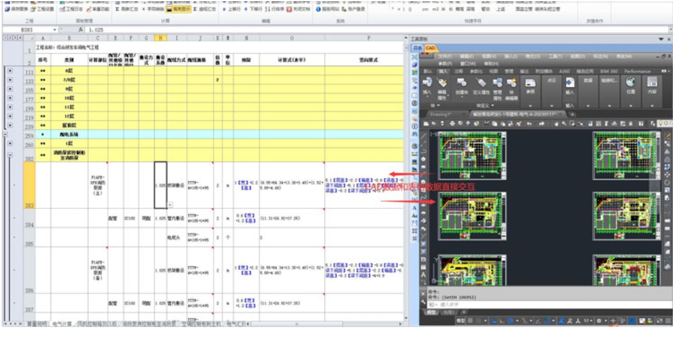673x355 pixels.
Task: Select the CAD tab in tool panel
Action: click(431, 48)
